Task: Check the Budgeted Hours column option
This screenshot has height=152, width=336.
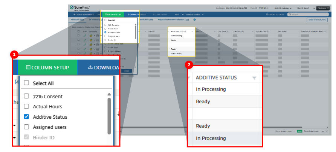Action: tap(105, 51)
